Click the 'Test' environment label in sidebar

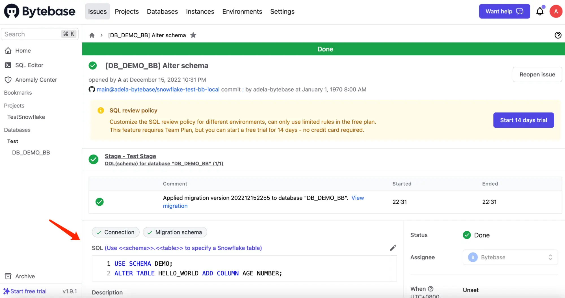click(13, 141)
